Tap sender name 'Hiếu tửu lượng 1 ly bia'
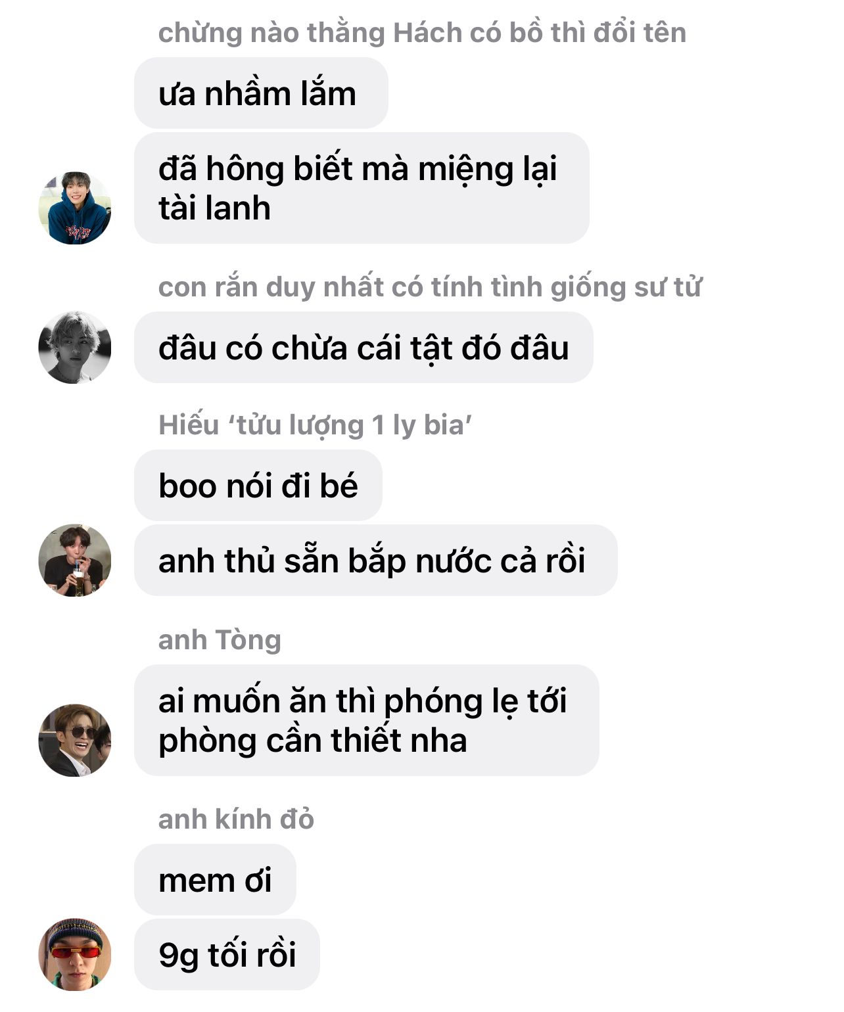This screenshot has width=844, height=1012. pyautogui.click(x=316, y=425)
